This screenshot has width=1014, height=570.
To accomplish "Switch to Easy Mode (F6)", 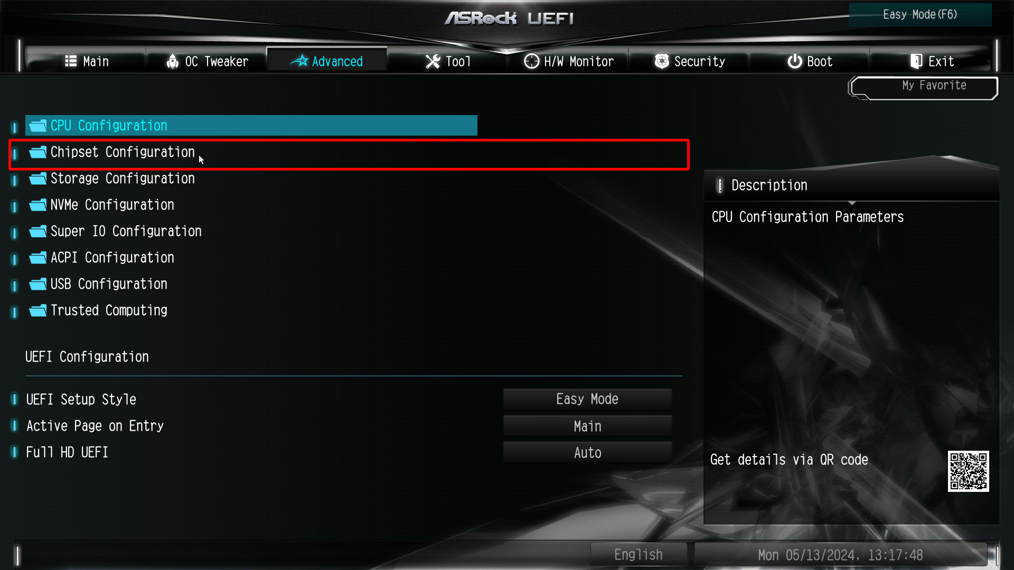I will click(x=920, y=15).
